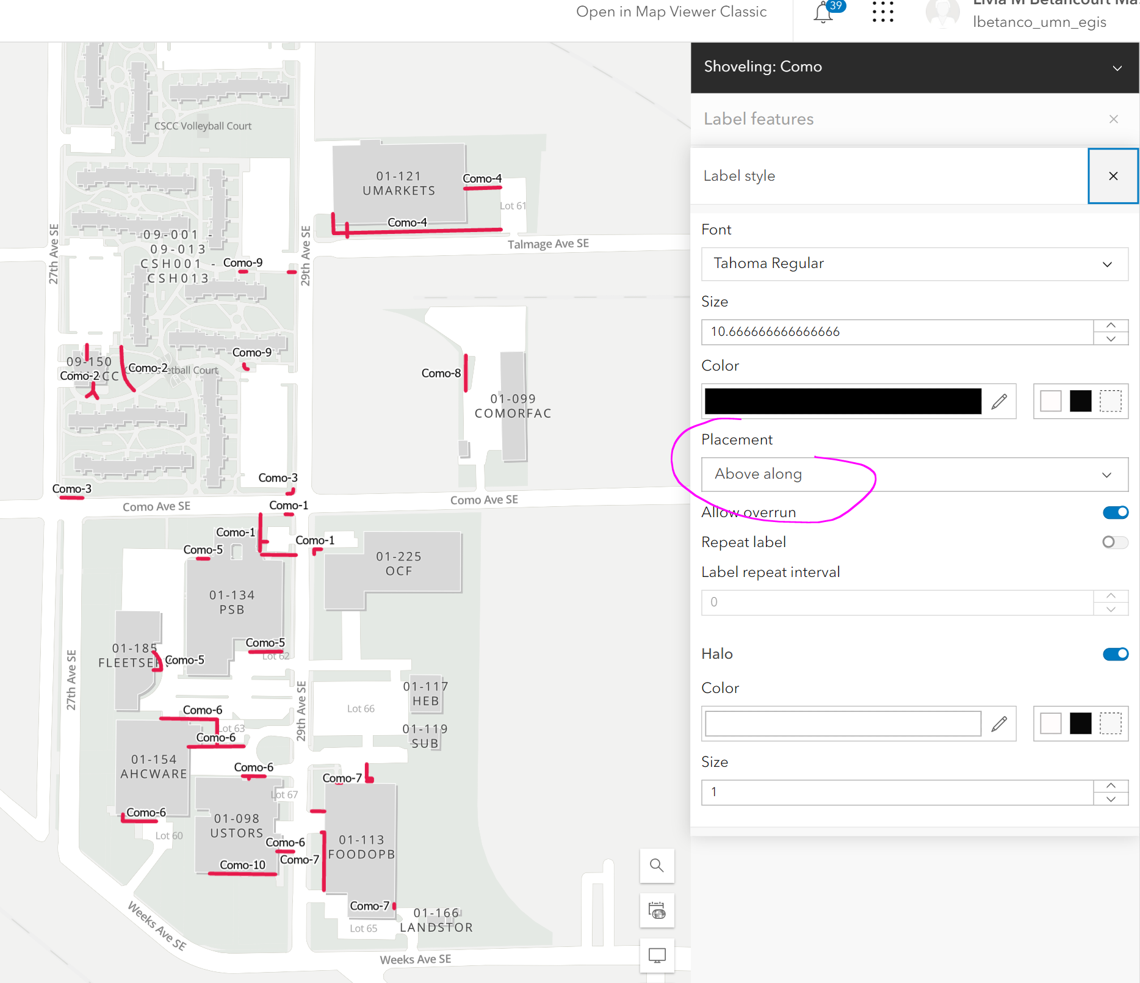The width and height of the screenshot is (1140, 983).
Task: Close the Label features panel
Action: pos(1114,119)
